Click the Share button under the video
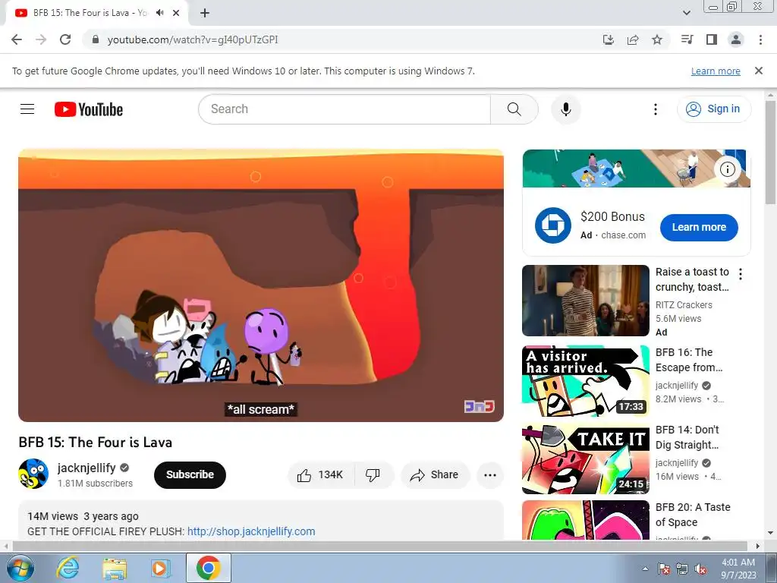This screenshot has width=777, height=583. point(435,475)
